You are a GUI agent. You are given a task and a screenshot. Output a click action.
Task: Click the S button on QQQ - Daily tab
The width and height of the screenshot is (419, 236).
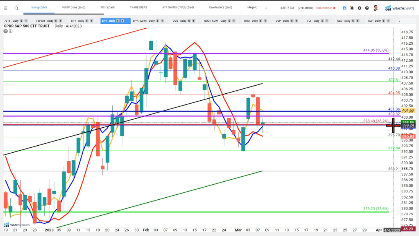pos(189,21)
